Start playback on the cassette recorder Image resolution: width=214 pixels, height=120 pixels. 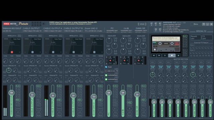[x=165, y=55]
